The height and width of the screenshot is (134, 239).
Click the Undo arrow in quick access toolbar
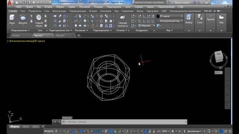click(38, 3)
